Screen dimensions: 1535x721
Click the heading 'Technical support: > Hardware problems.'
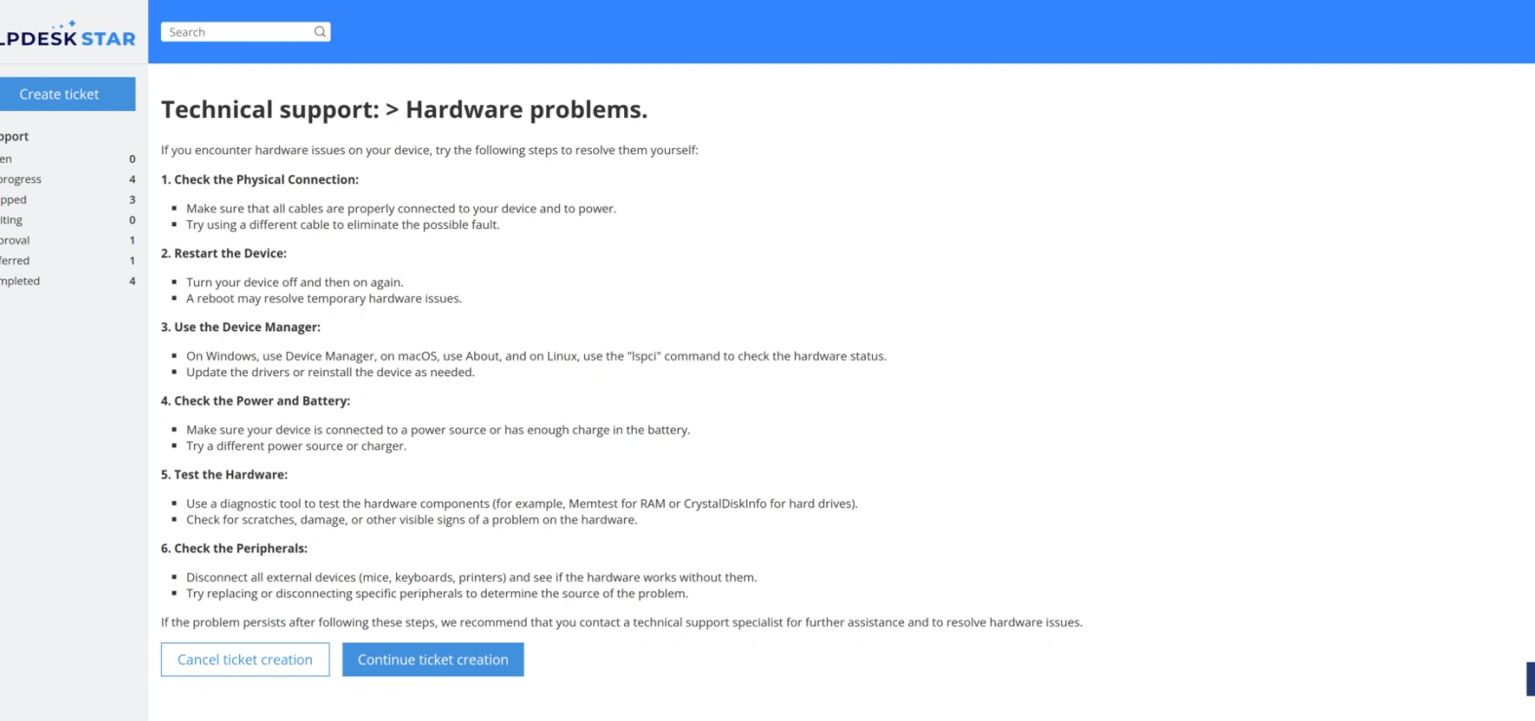(x=404, y=109)
